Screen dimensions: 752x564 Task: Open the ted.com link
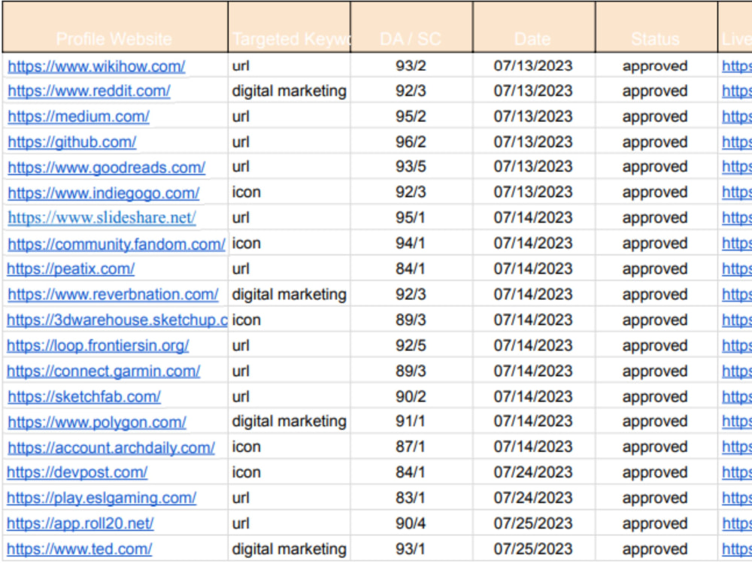pyautogui.click(x=80, y=549)
